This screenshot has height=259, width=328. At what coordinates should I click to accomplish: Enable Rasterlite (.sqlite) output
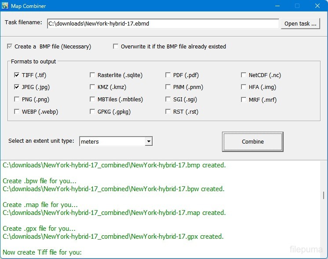tap(92, 75)
